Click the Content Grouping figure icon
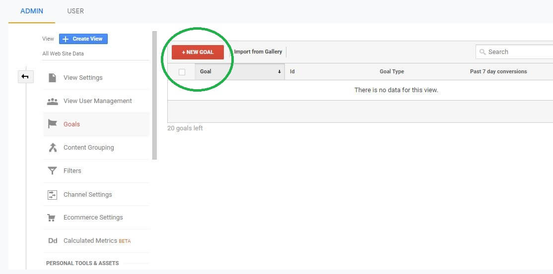Viewport: 553px width, 274px height. point(52,148)
